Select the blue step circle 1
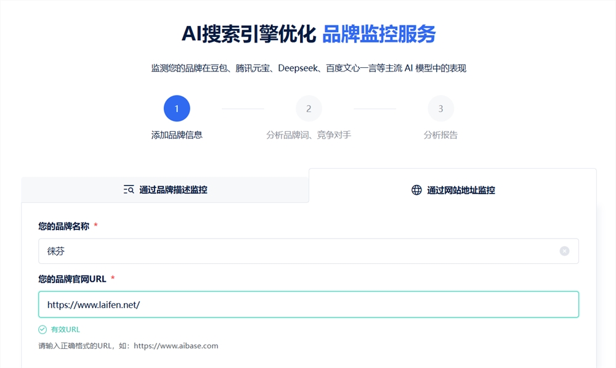The width and height of the screenshot is (616, 368). click(177, 108)
